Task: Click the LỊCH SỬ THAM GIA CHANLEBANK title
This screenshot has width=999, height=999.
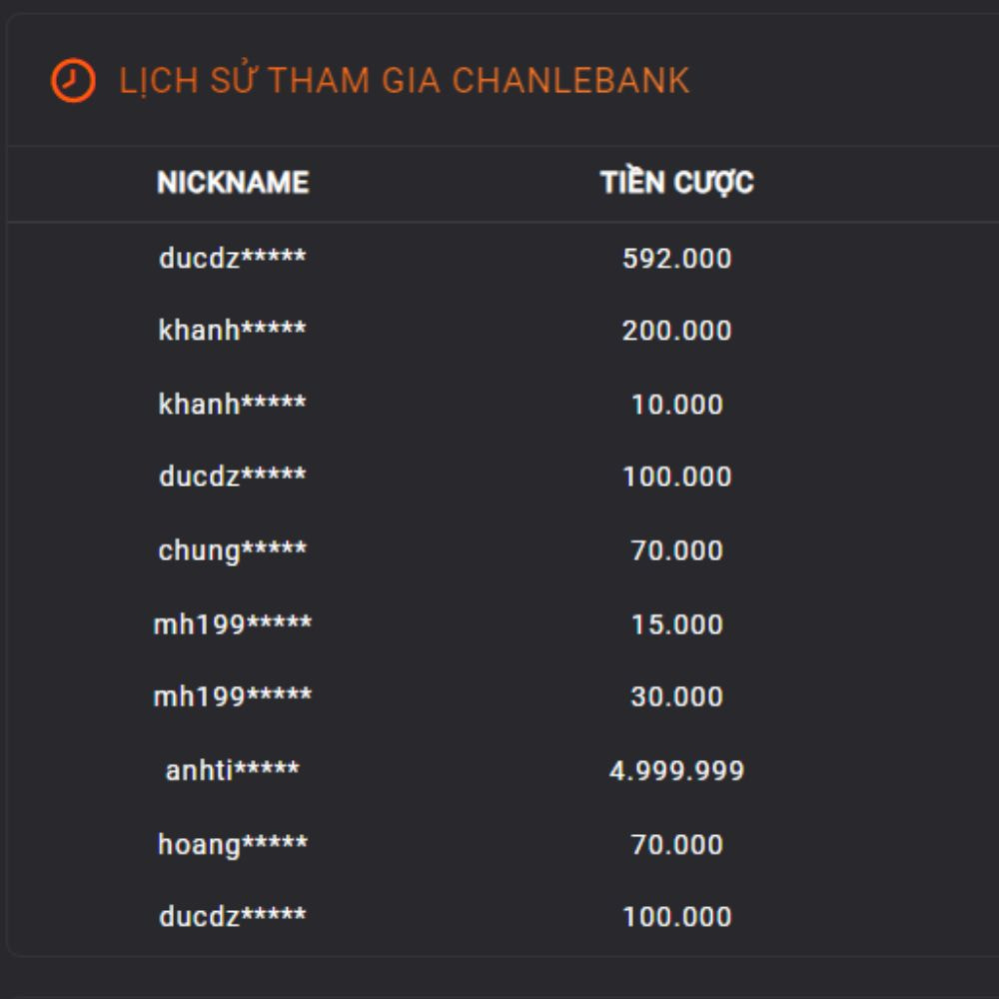Action: pos(404,81)
